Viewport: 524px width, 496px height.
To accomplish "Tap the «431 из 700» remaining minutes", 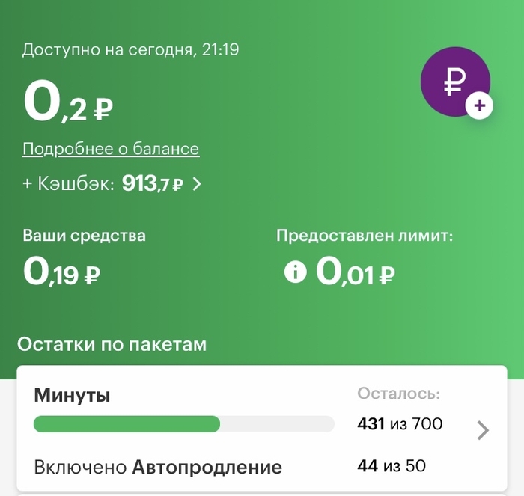I will click(x=400, y=424).
